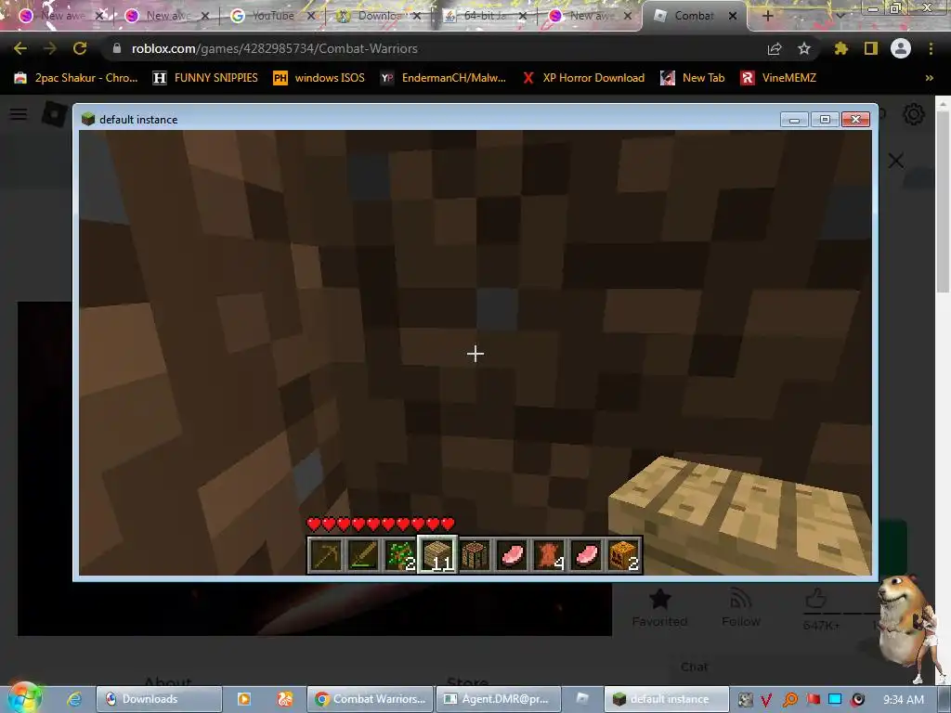Open the system clock 9:34 AM
The height and width of the screenshot is (713, 951).
click(x=904, y=700)
